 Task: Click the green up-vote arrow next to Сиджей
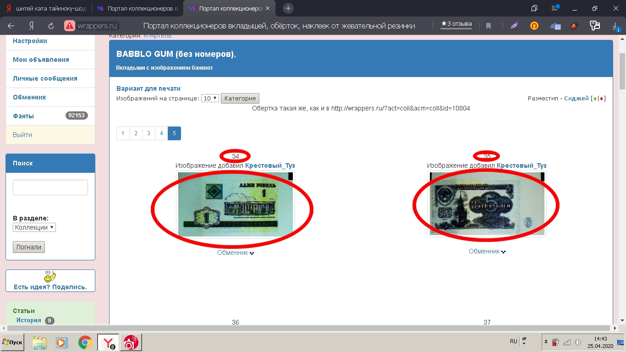pos(594,99)
